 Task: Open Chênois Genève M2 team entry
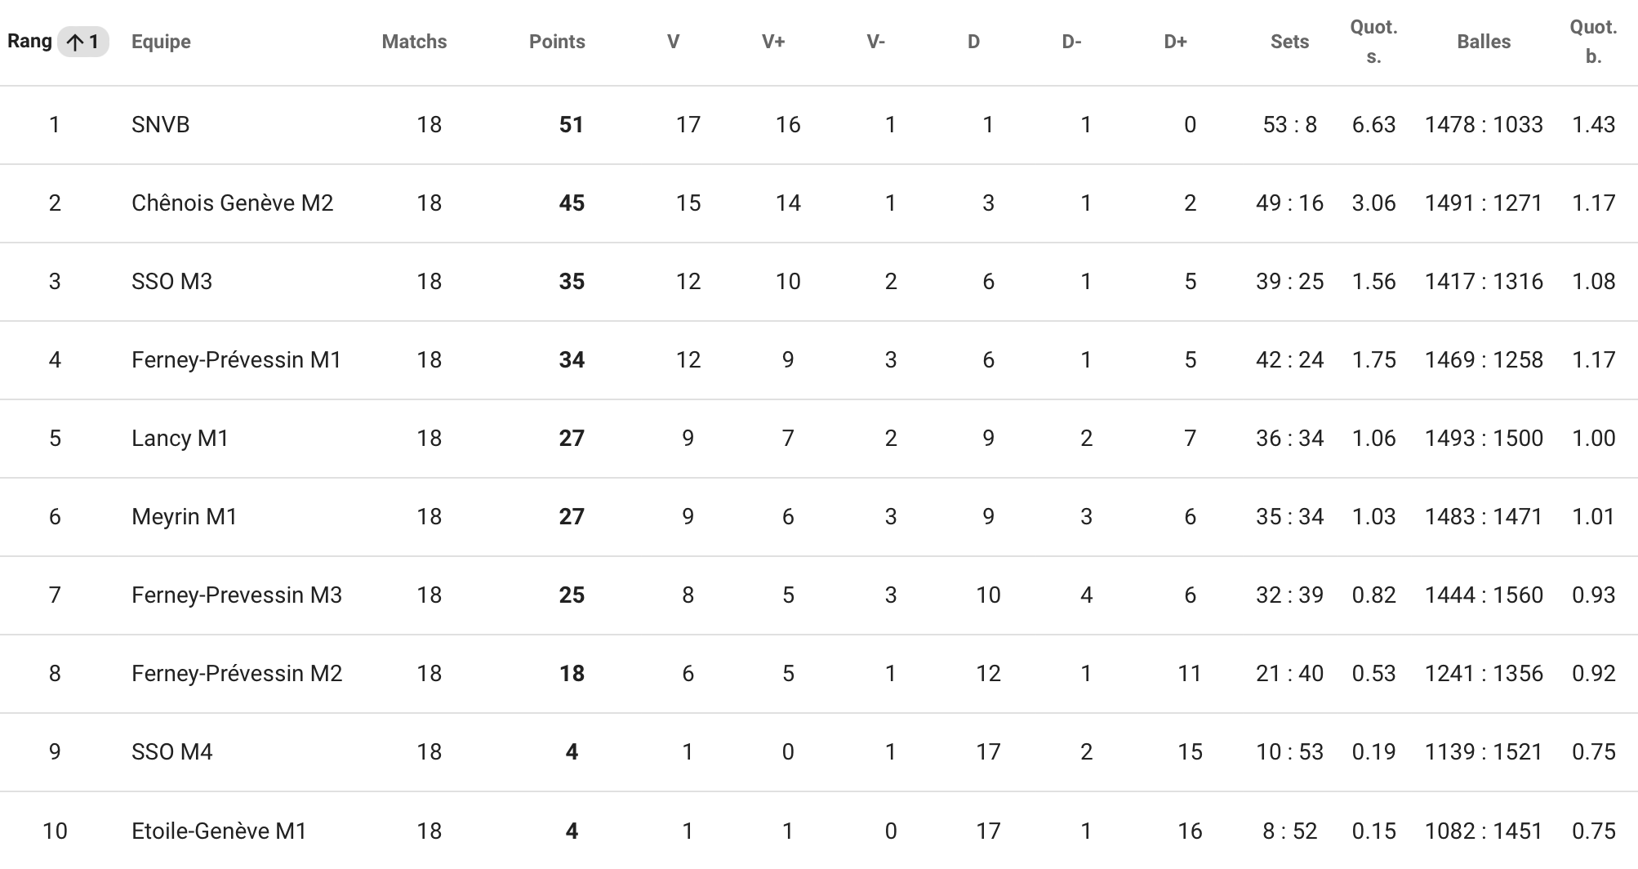tap(233, 203)
